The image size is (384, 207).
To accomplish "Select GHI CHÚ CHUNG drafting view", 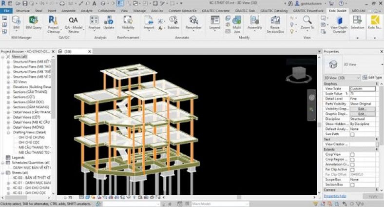I will pos(32,138).
